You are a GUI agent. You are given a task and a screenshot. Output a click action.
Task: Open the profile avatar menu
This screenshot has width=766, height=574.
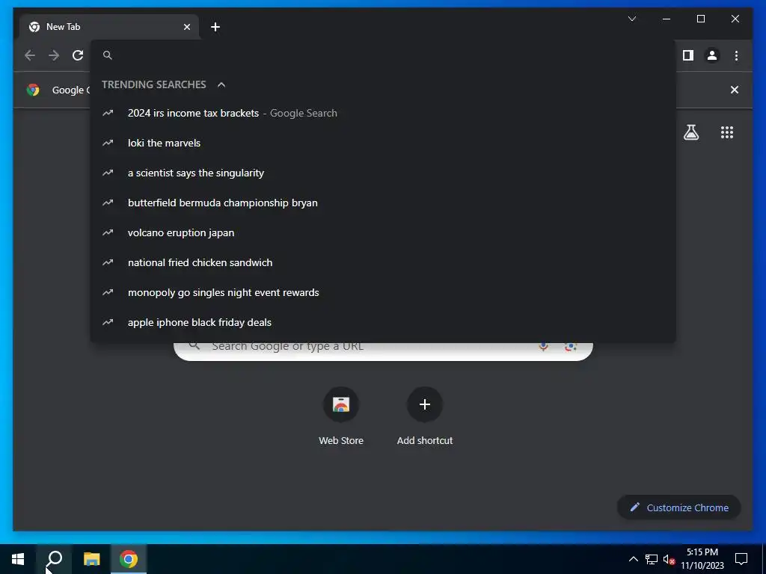coord(712,55)
